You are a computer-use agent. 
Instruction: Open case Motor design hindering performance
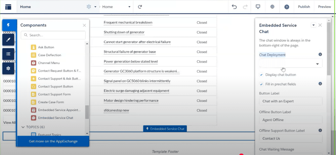tap(131, 101)
